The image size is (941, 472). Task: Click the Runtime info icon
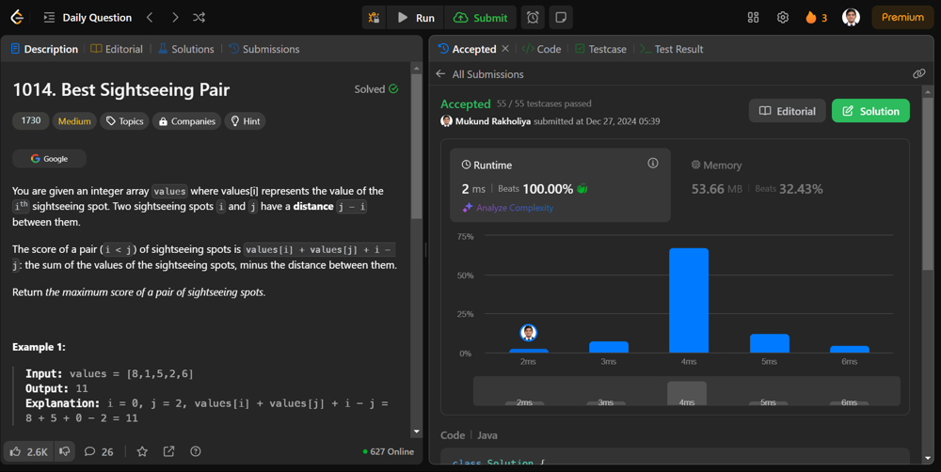click(653, 163)
